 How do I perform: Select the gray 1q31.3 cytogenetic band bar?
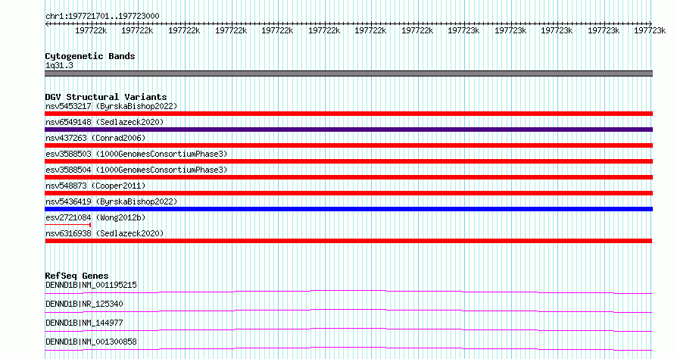(348, 73)
